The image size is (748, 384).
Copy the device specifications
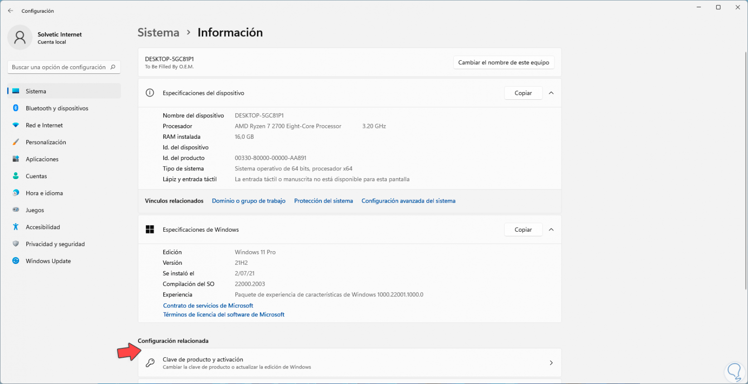click(x=523, y=93)
